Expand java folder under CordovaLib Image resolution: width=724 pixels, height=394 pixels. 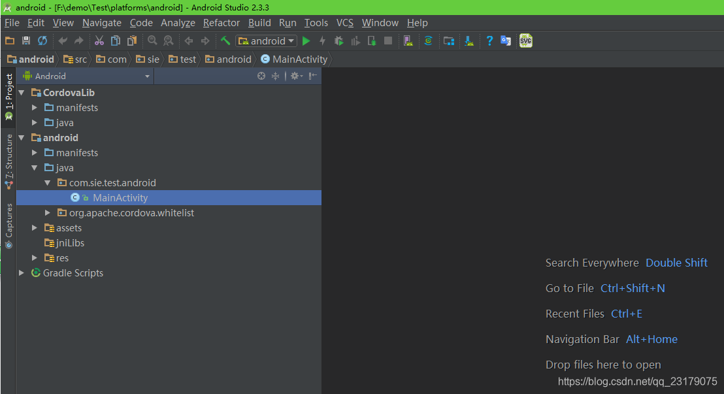[x=35, y=123]
